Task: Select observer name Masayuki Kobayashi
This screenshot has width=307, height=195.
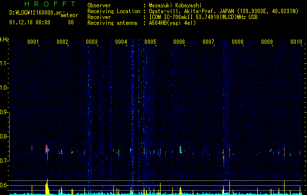Action: 175,5
